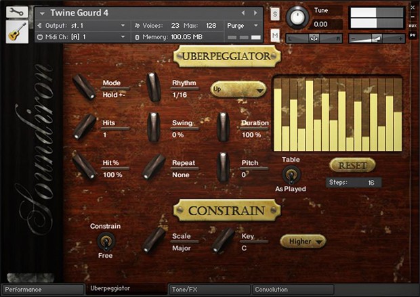This screenshot has height=297, width=420.
Task: Switch to the Convolution tab
Action: pos(293,290)
